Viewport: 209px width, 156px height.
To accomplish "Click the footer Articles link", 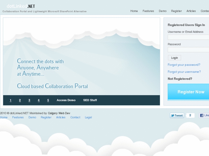I will 61,117.
